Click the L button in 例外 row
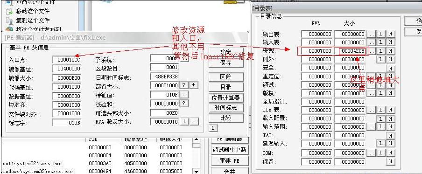This screenshot has height=174, width=422. (380, 59)
